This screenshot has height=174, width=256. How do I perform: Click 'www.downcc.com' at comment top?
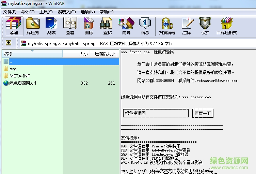(x=135, y=52)
